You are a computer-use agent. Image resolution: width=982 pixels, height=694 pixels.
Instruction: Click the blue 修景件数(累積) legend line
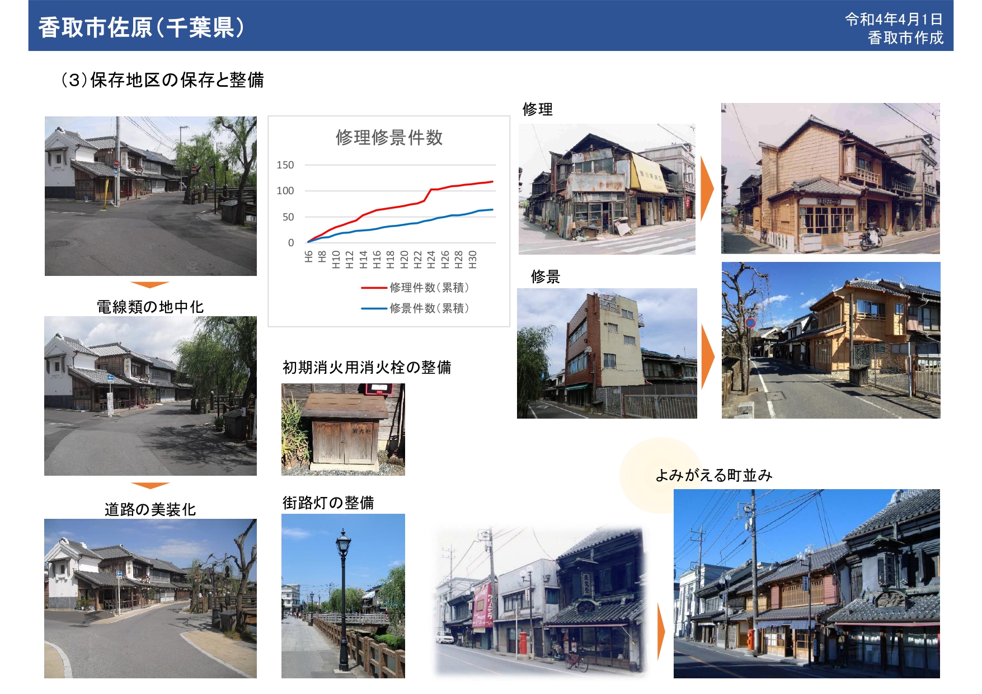point(374,308)
